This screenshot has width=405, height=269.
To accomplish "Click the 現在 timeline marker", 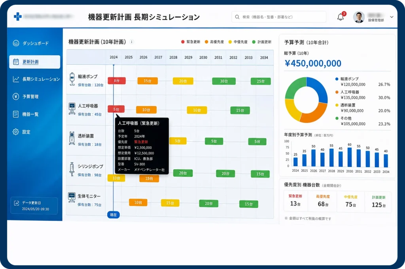I will tap(114, 215).
